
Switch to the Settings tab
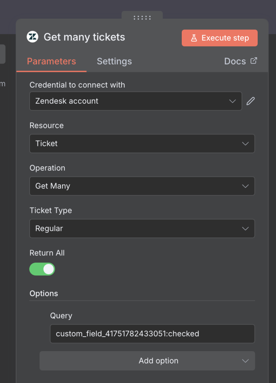pyautogui.click(x=114, y=61)
